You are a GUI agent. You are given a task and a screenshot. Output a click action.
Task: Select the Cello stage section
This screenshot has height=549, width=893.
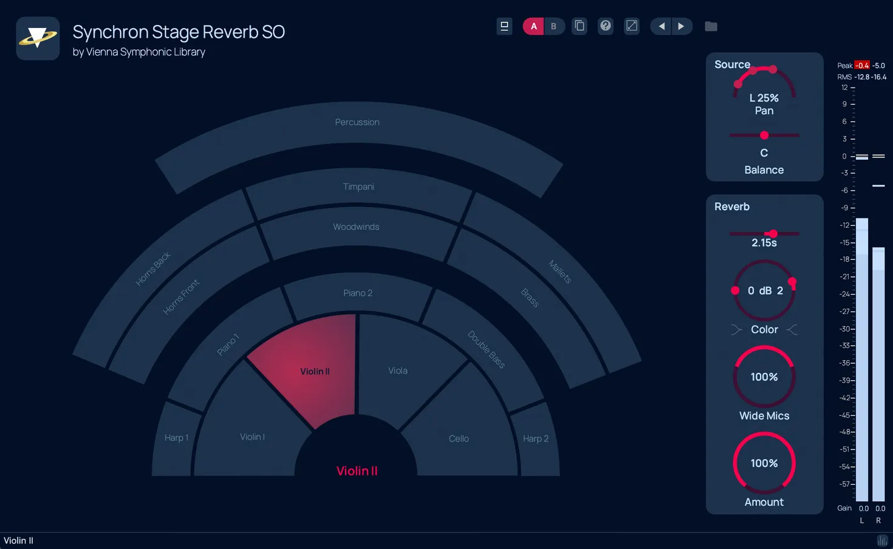click(459, 438)
